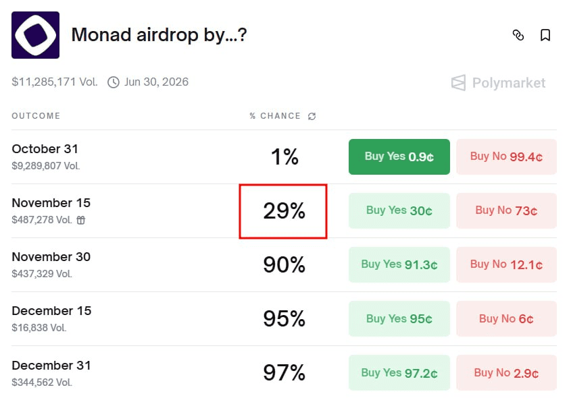
Task: Click the Monad logo icon
Action: 35,35
